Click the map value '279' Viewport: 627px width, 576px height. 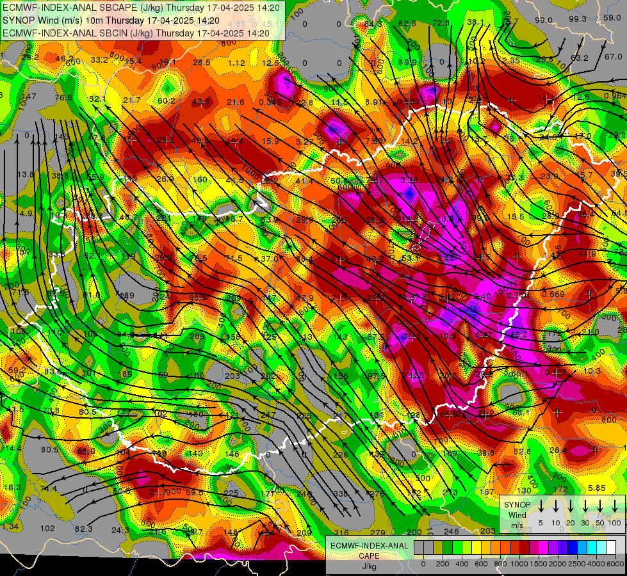click(x=377, y=533)
